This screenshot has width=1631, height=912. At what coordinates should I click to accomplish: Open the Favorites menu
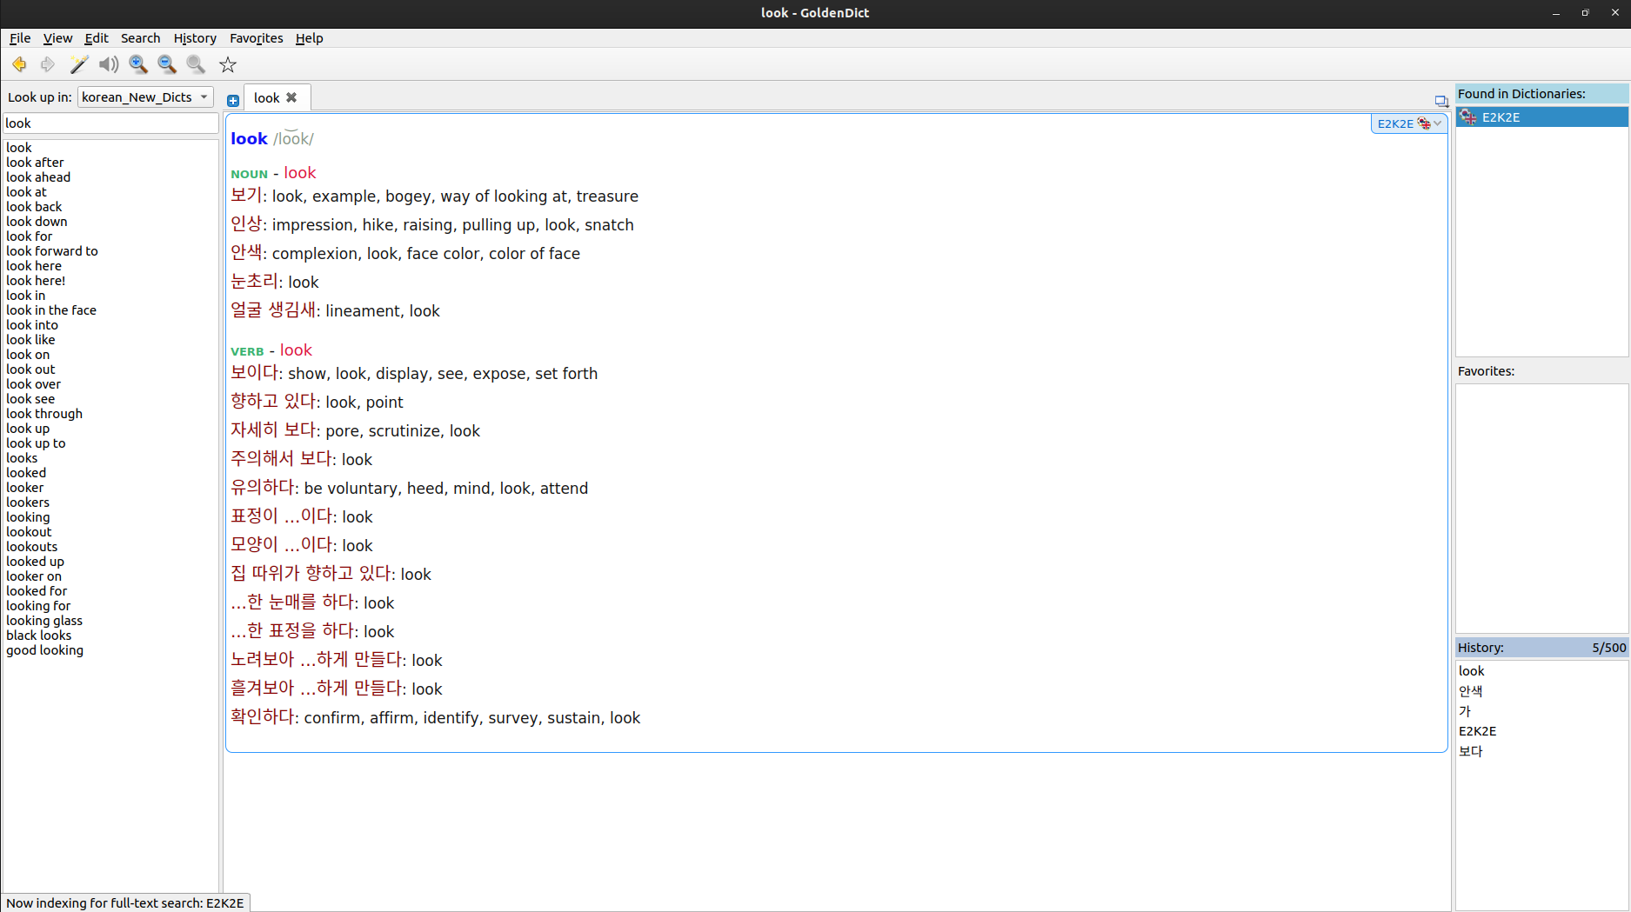pos(256,38)
